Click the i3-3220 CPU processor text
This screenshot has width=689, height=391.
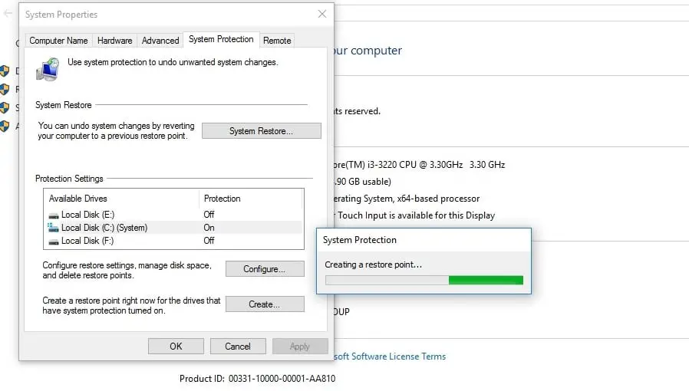pyautogui.click(x=419, y=165)
